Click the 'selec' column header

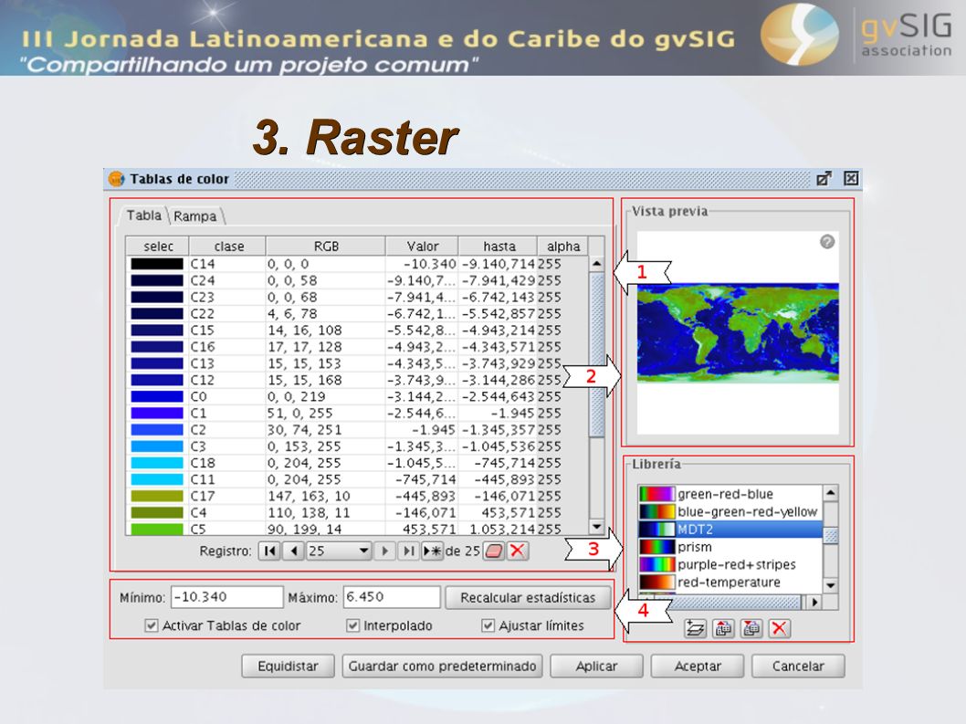coord(158,246)
